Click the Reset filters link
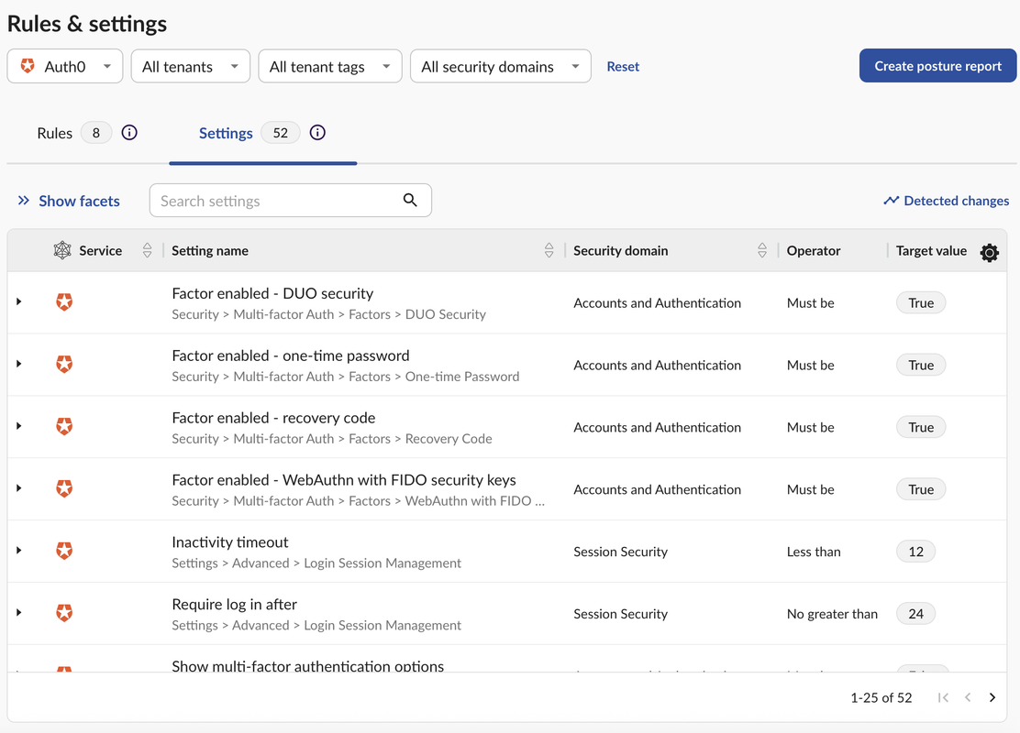 623,67
